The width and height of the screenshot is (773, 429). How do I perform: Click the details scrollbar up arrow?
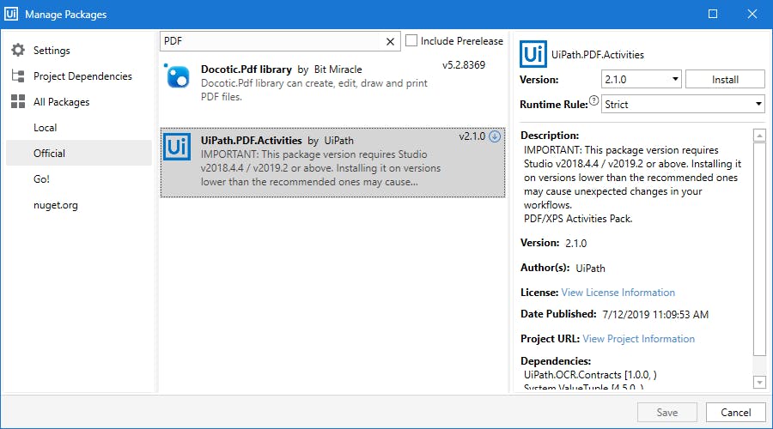759,135
